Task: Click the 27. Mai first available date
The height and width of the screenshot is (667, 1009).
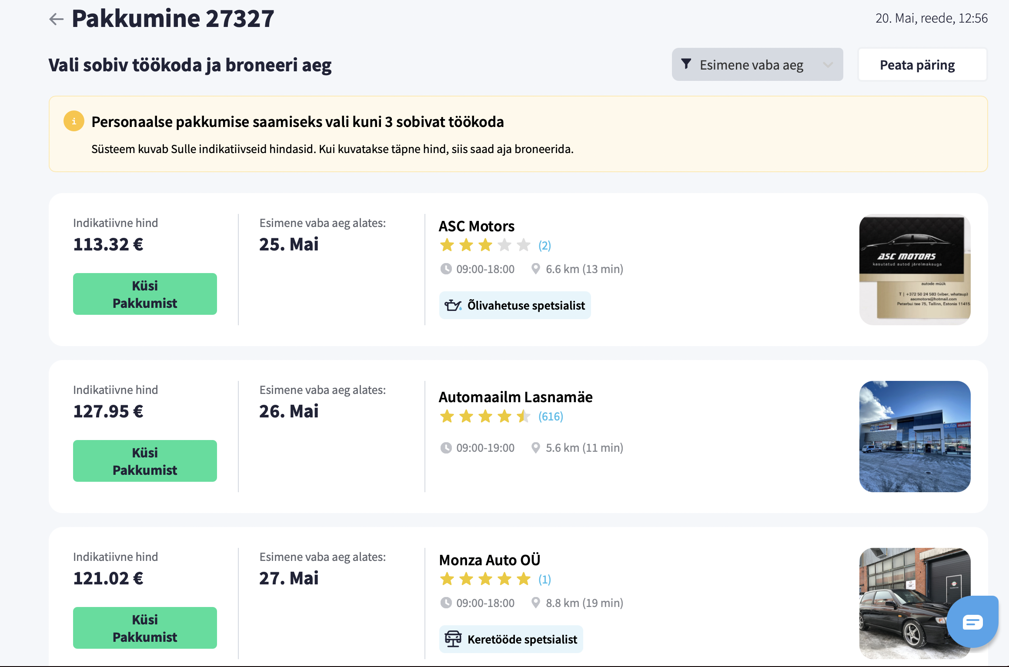Action: point(289,578)
